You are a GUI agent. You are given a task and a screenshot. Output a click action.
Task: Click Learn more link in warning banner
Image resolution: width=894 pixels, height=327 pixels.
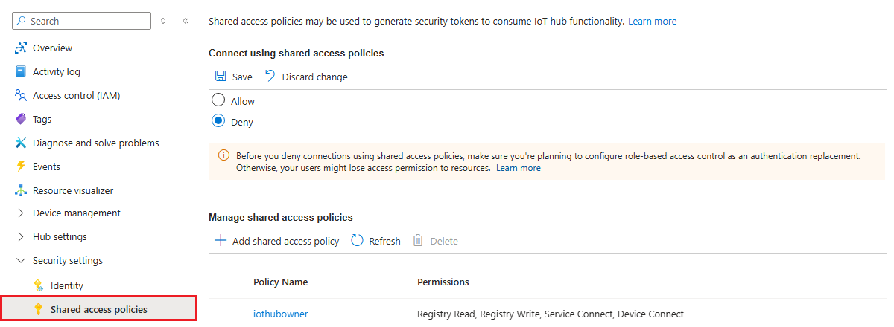519,168
